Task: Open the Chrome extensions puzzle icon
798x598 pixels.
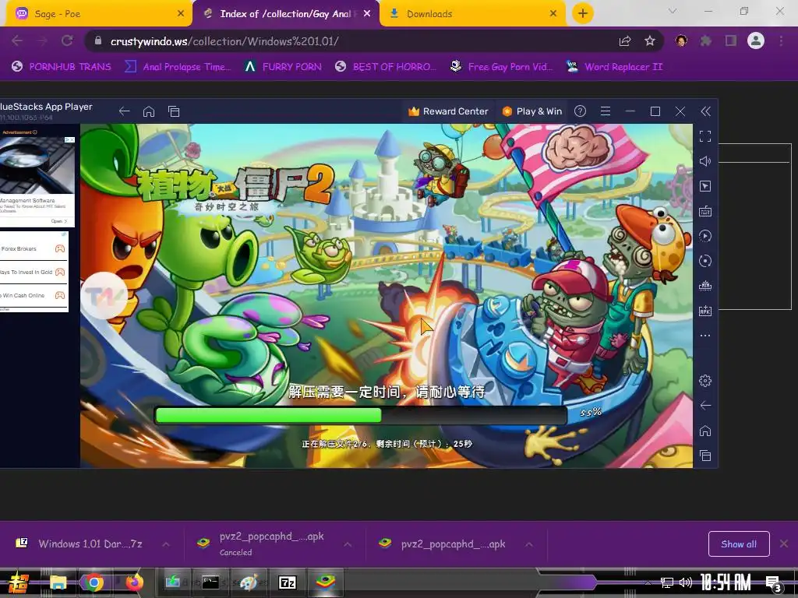Action: [x=706, y=40]
